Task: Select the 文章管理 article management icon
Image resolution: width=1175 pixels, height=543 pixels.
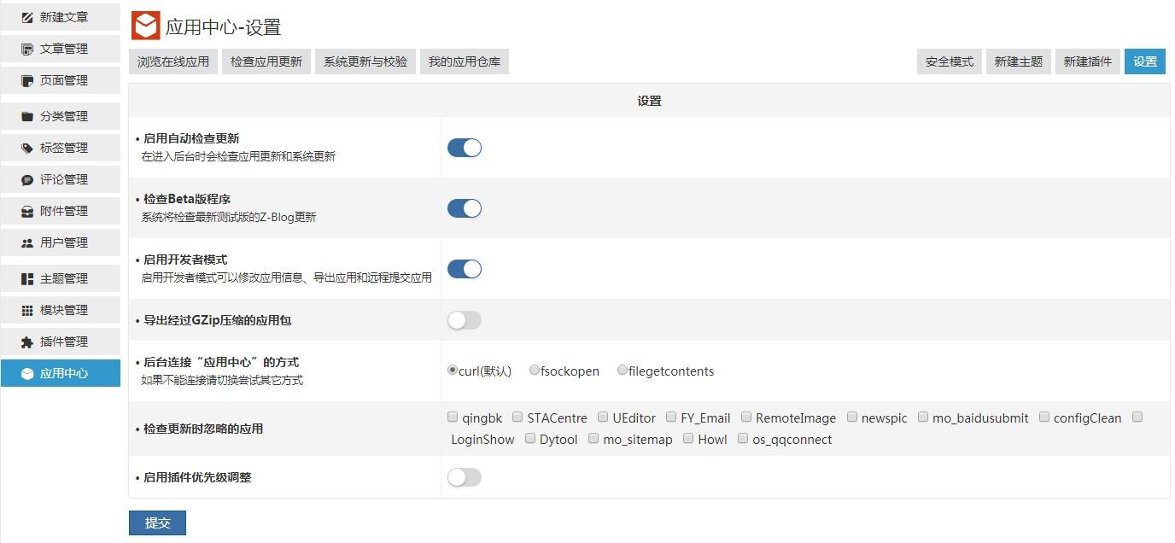Action: [x=27, y=48]
